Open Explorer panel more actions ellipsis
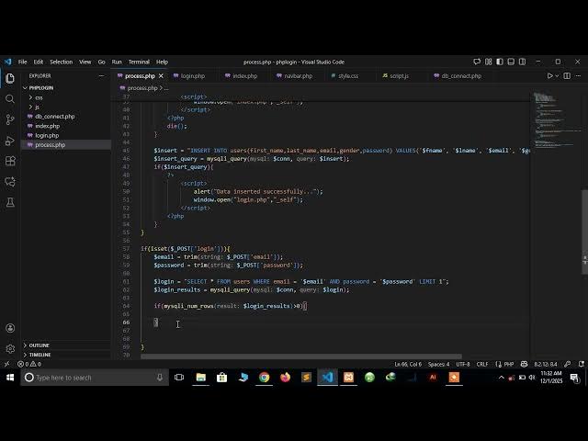The width and height of the screenshot is (588, 441). 101,75
